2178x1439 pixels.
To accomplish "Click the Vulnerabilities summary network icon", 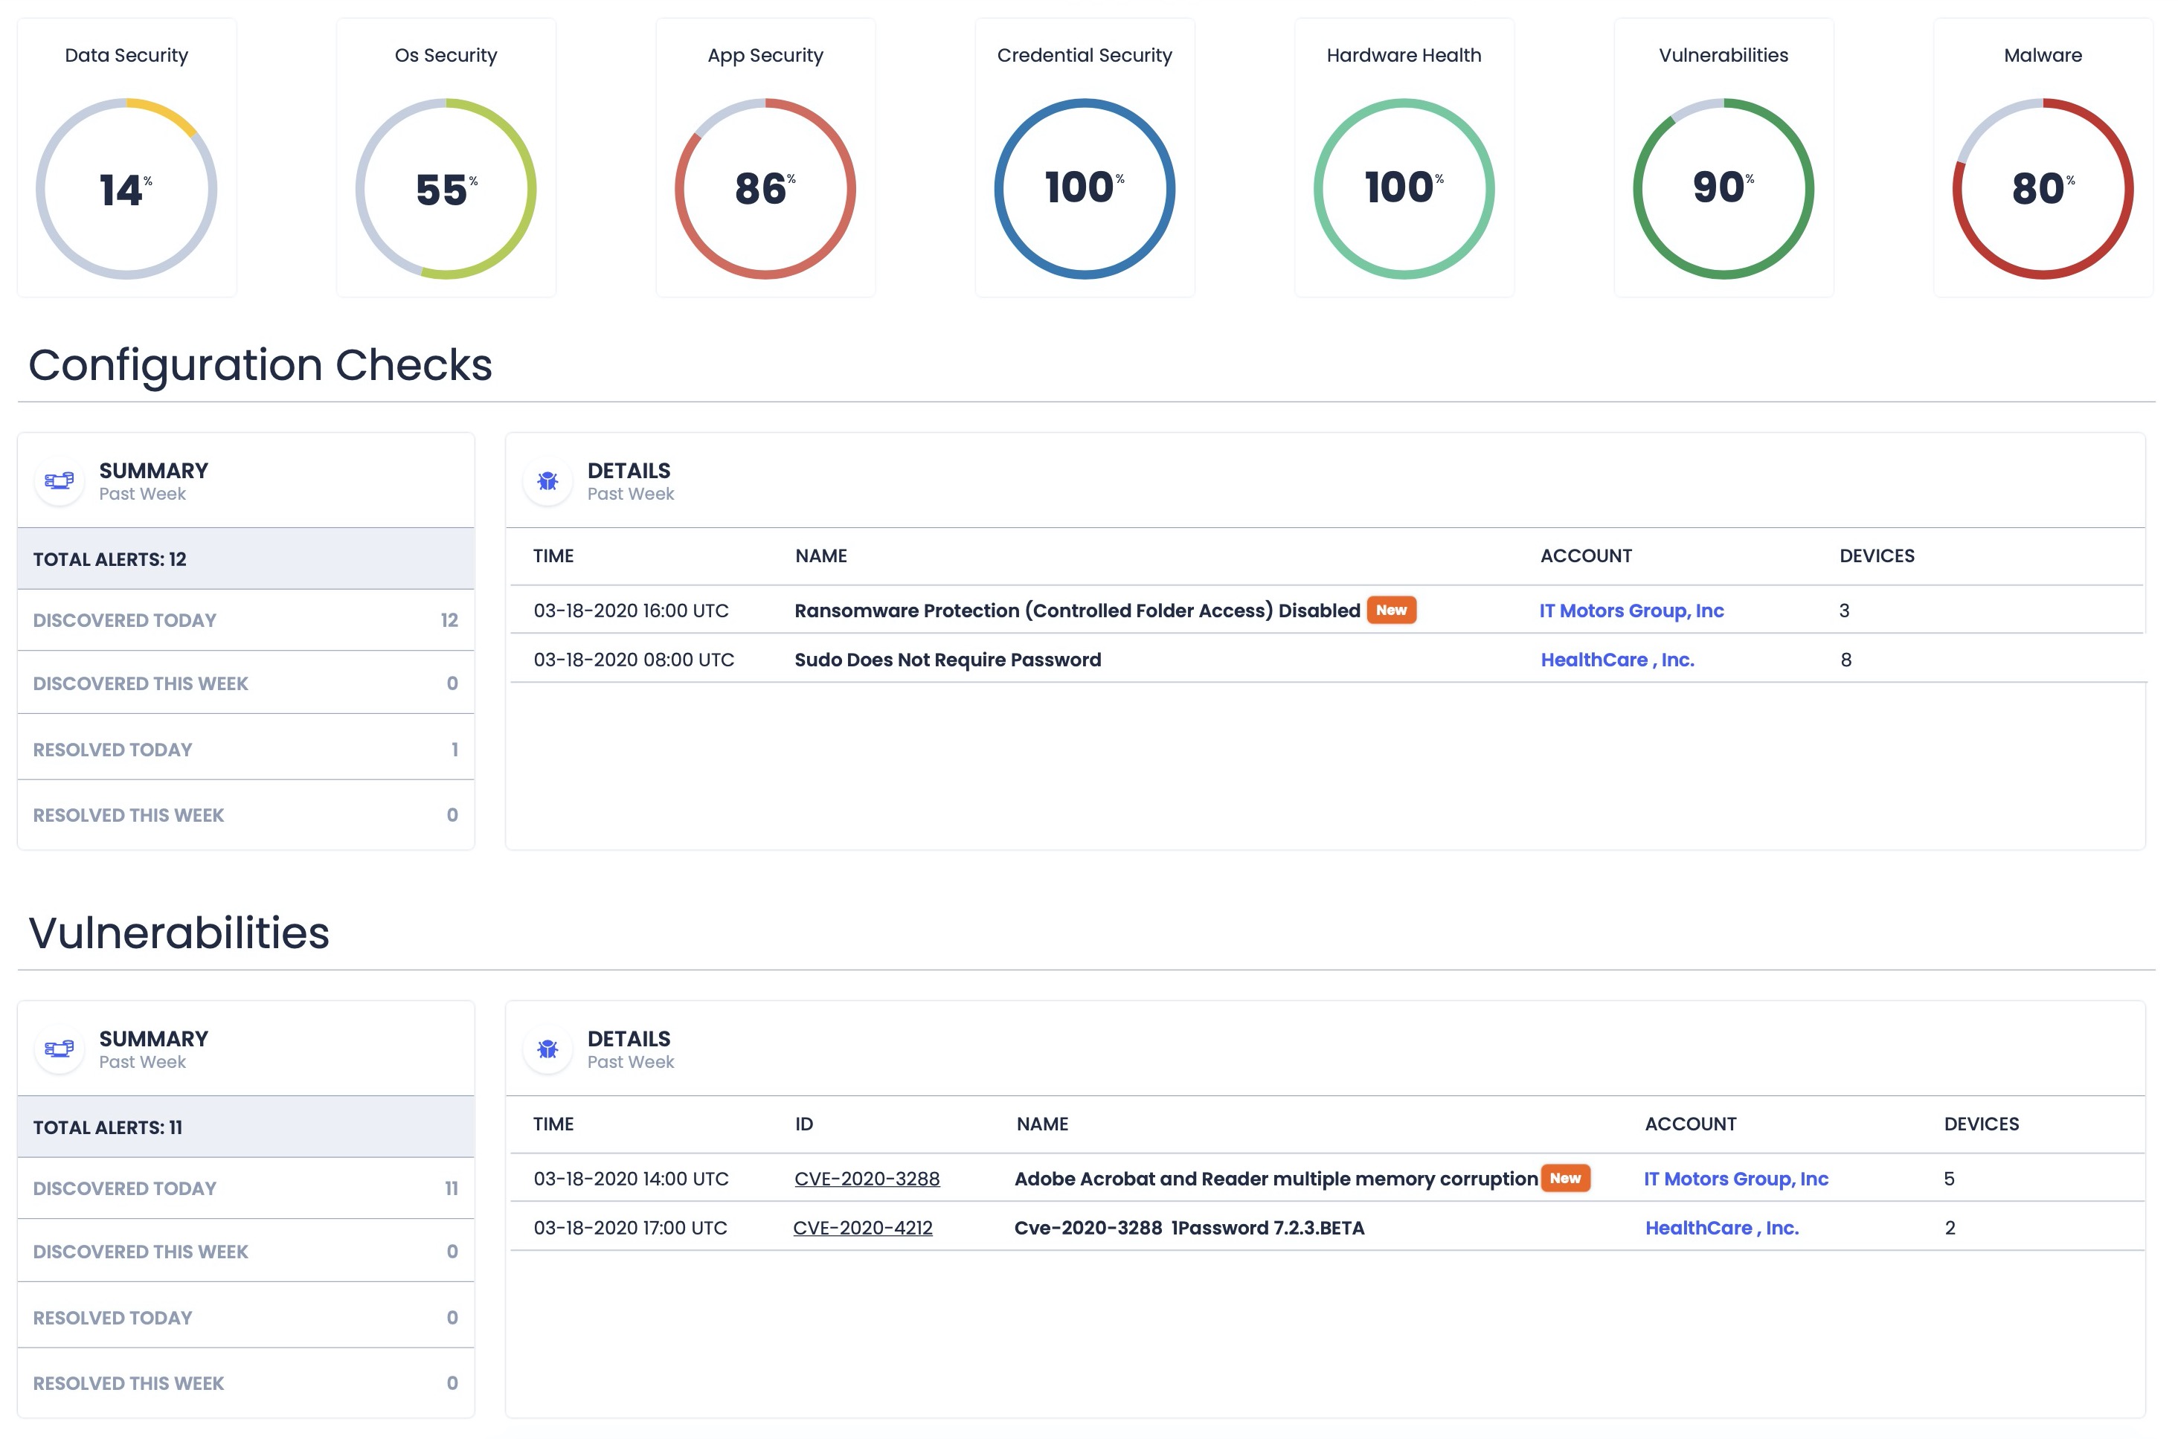I will tap(60, 1048).
